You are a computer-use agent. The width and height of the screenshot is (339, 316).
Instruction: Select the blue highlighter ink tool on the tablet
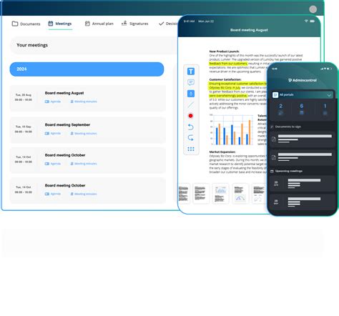coord(191,94)
